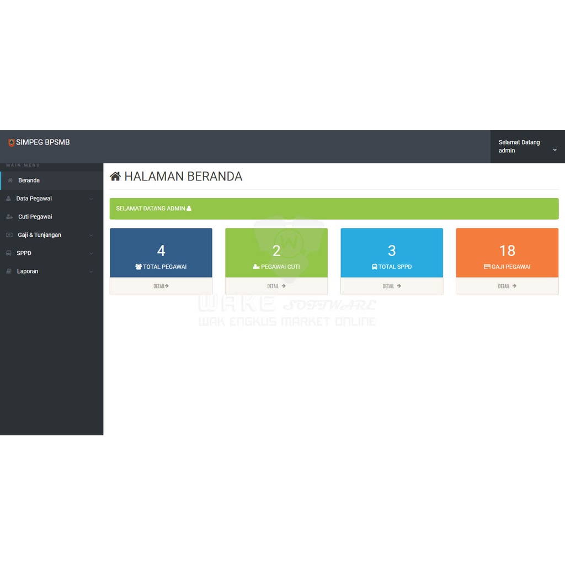
Task: Open the Laporan sidebar menu
Action: tap(51, 271)
